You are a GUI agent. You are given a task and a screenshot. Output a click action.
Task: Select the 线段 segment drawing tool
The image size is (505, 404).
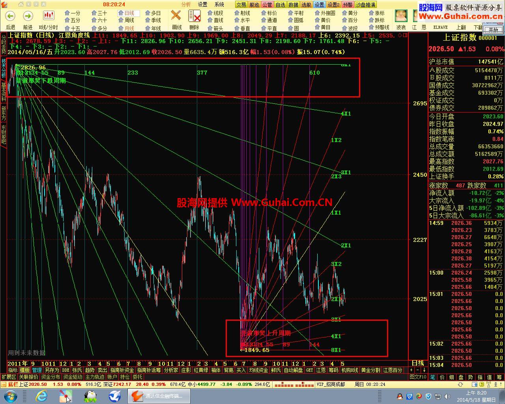pos(215,13)
